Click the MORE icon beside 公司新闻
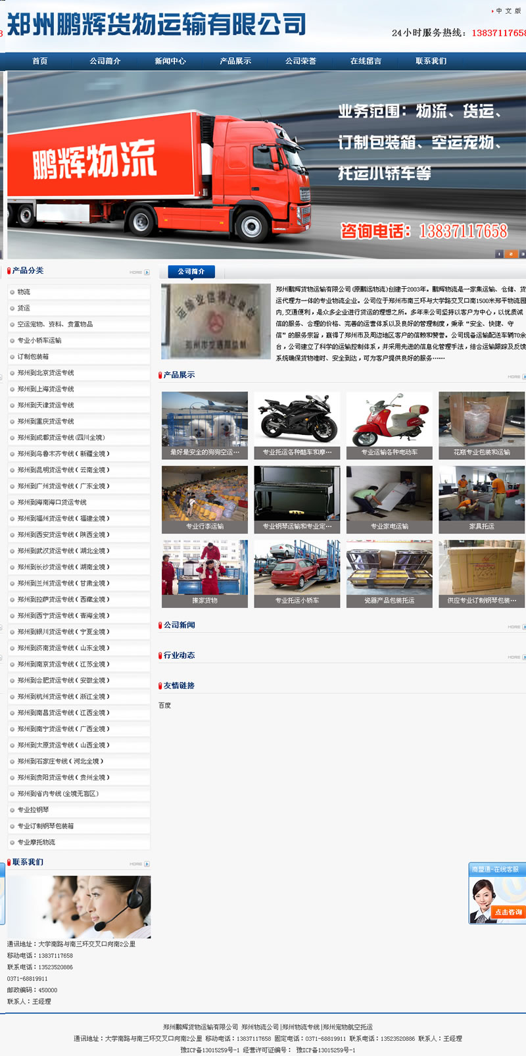 (x=514, y=627)
